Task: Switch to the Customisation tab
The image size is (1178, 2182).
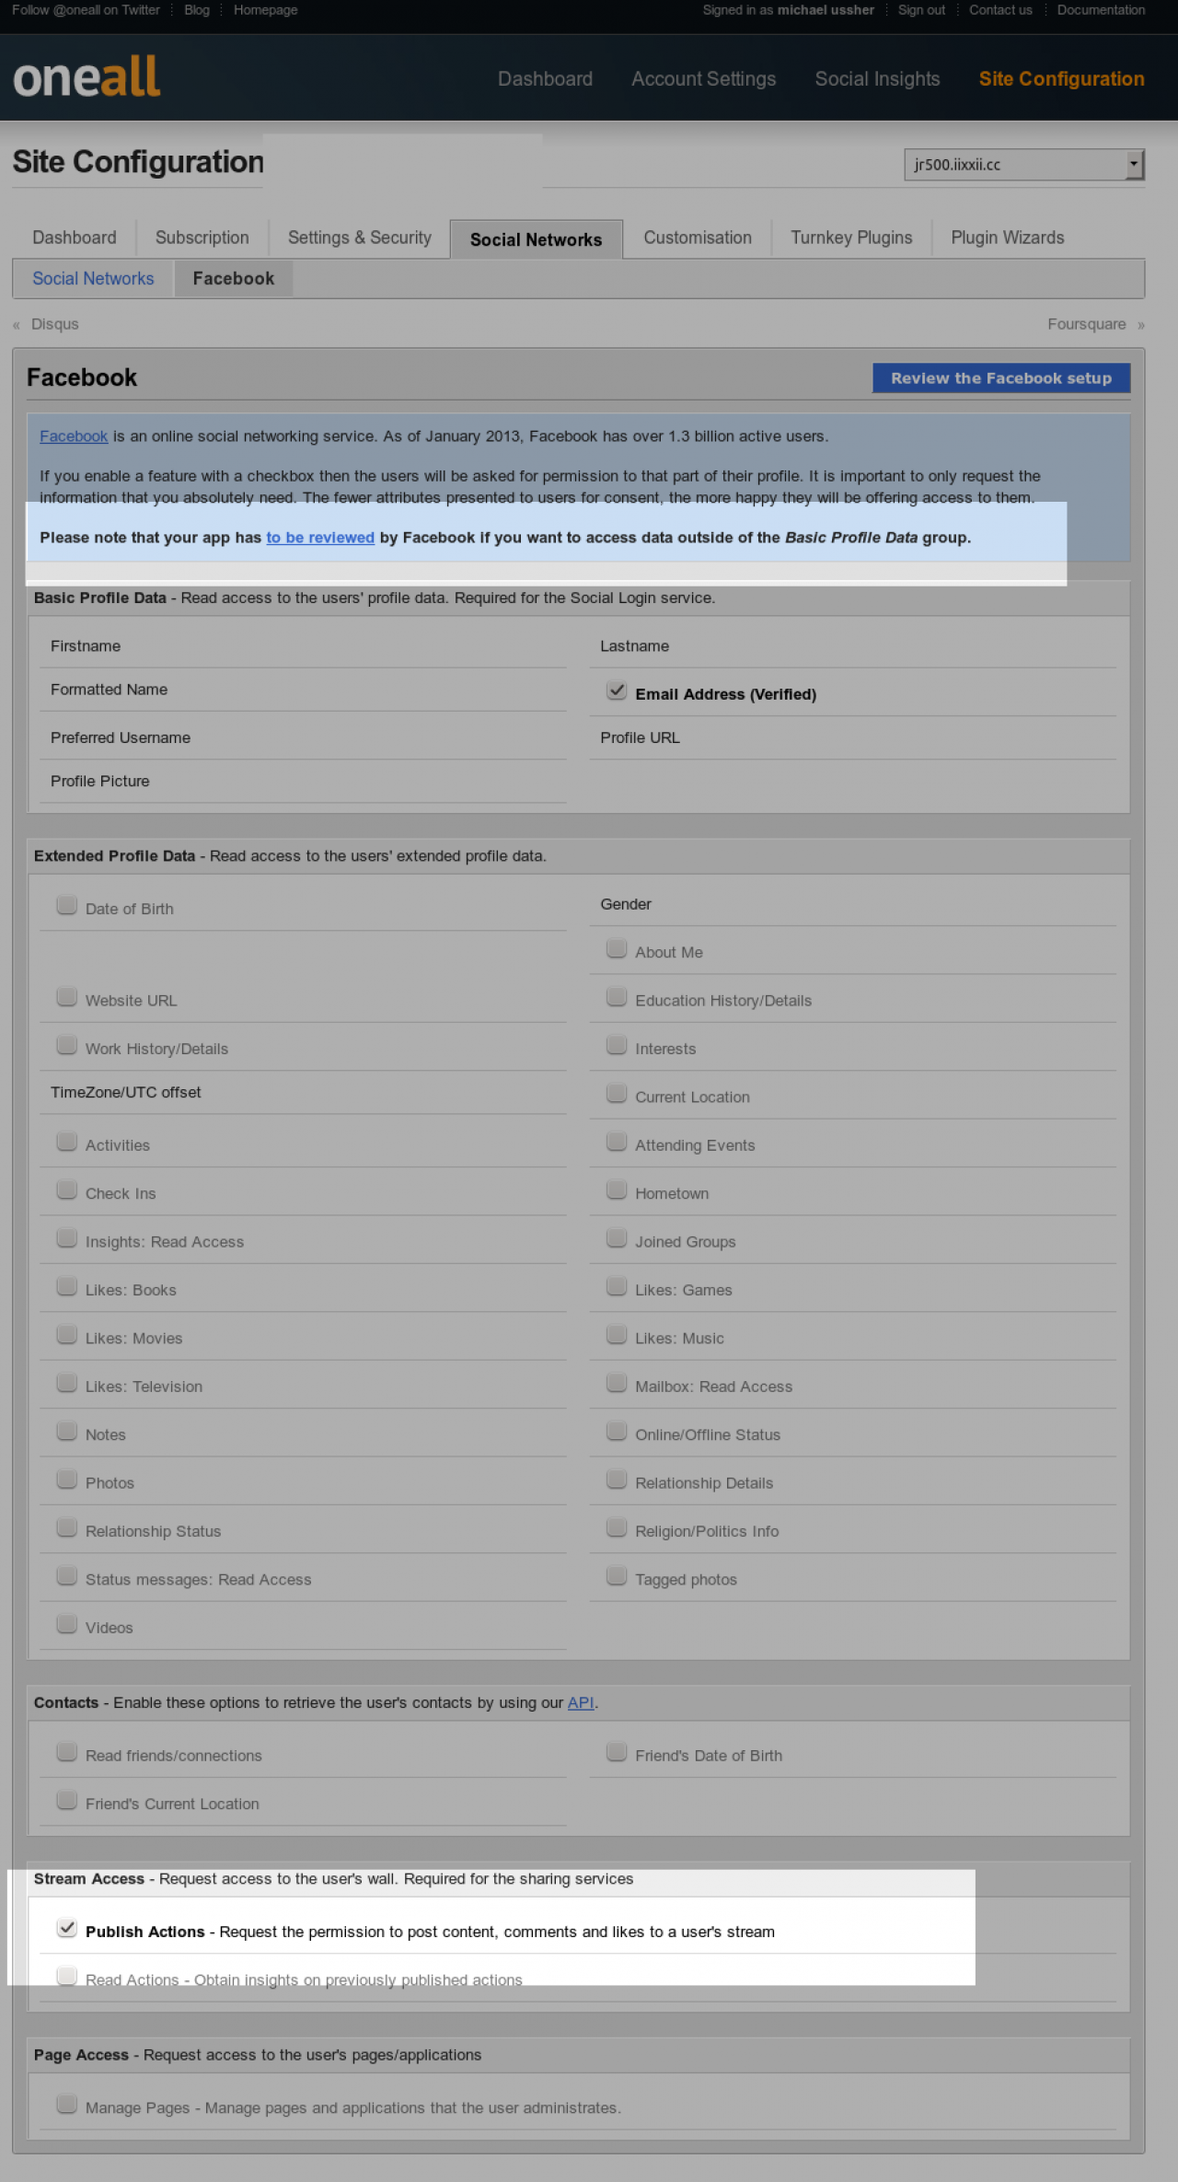Action: coord(697,238)
